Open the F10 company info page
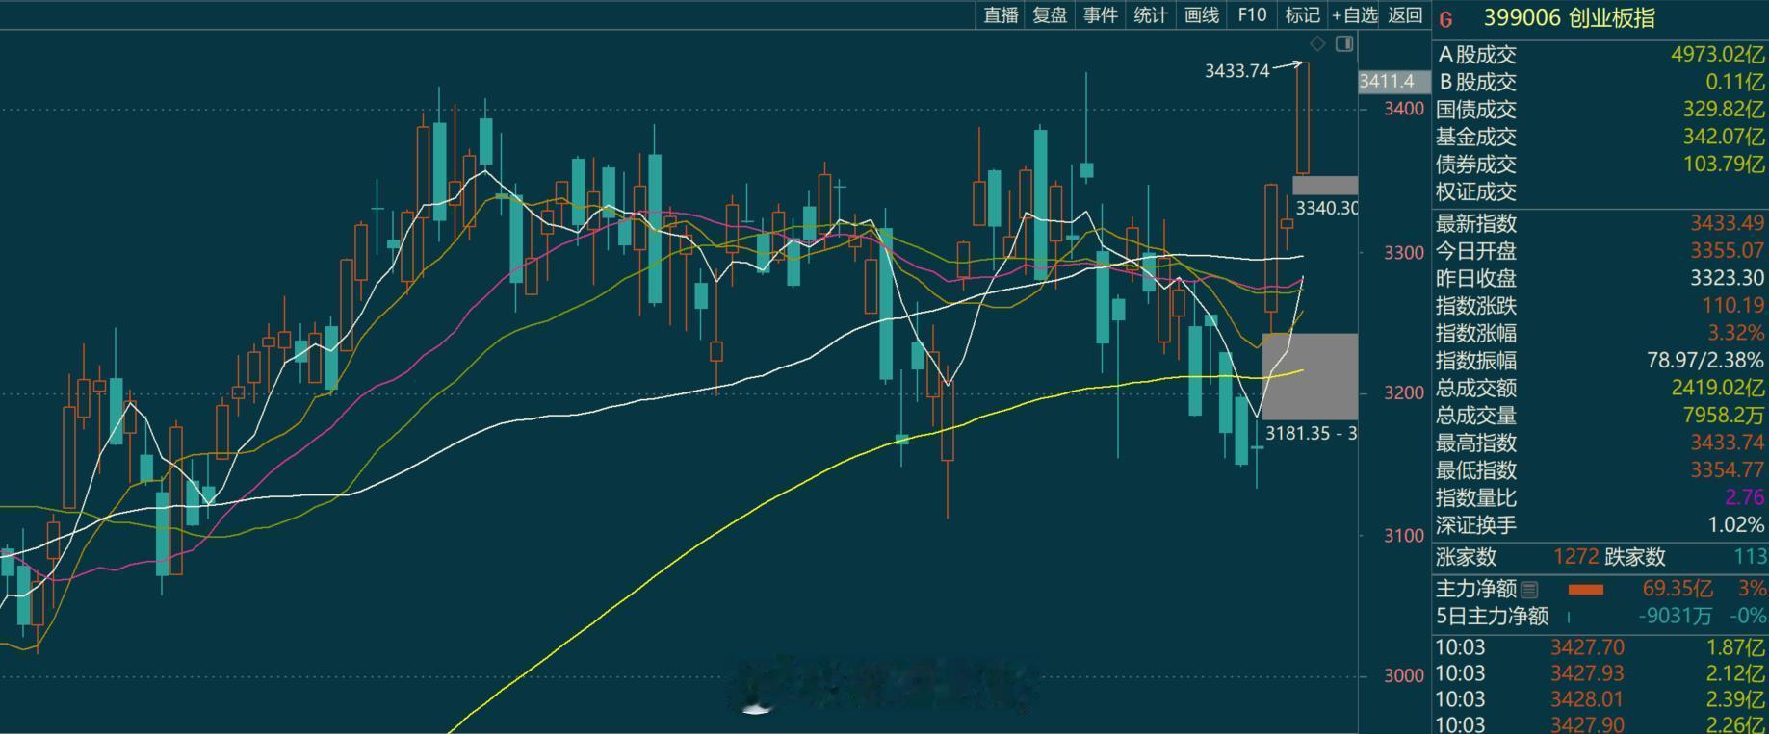Screen dimensions: 1769x734 tap(1252, 15)
